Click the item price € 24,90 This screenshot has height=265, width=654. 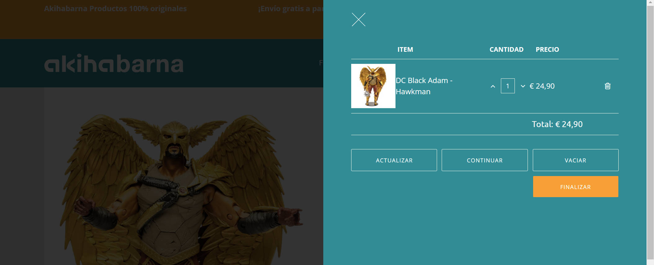542,86
